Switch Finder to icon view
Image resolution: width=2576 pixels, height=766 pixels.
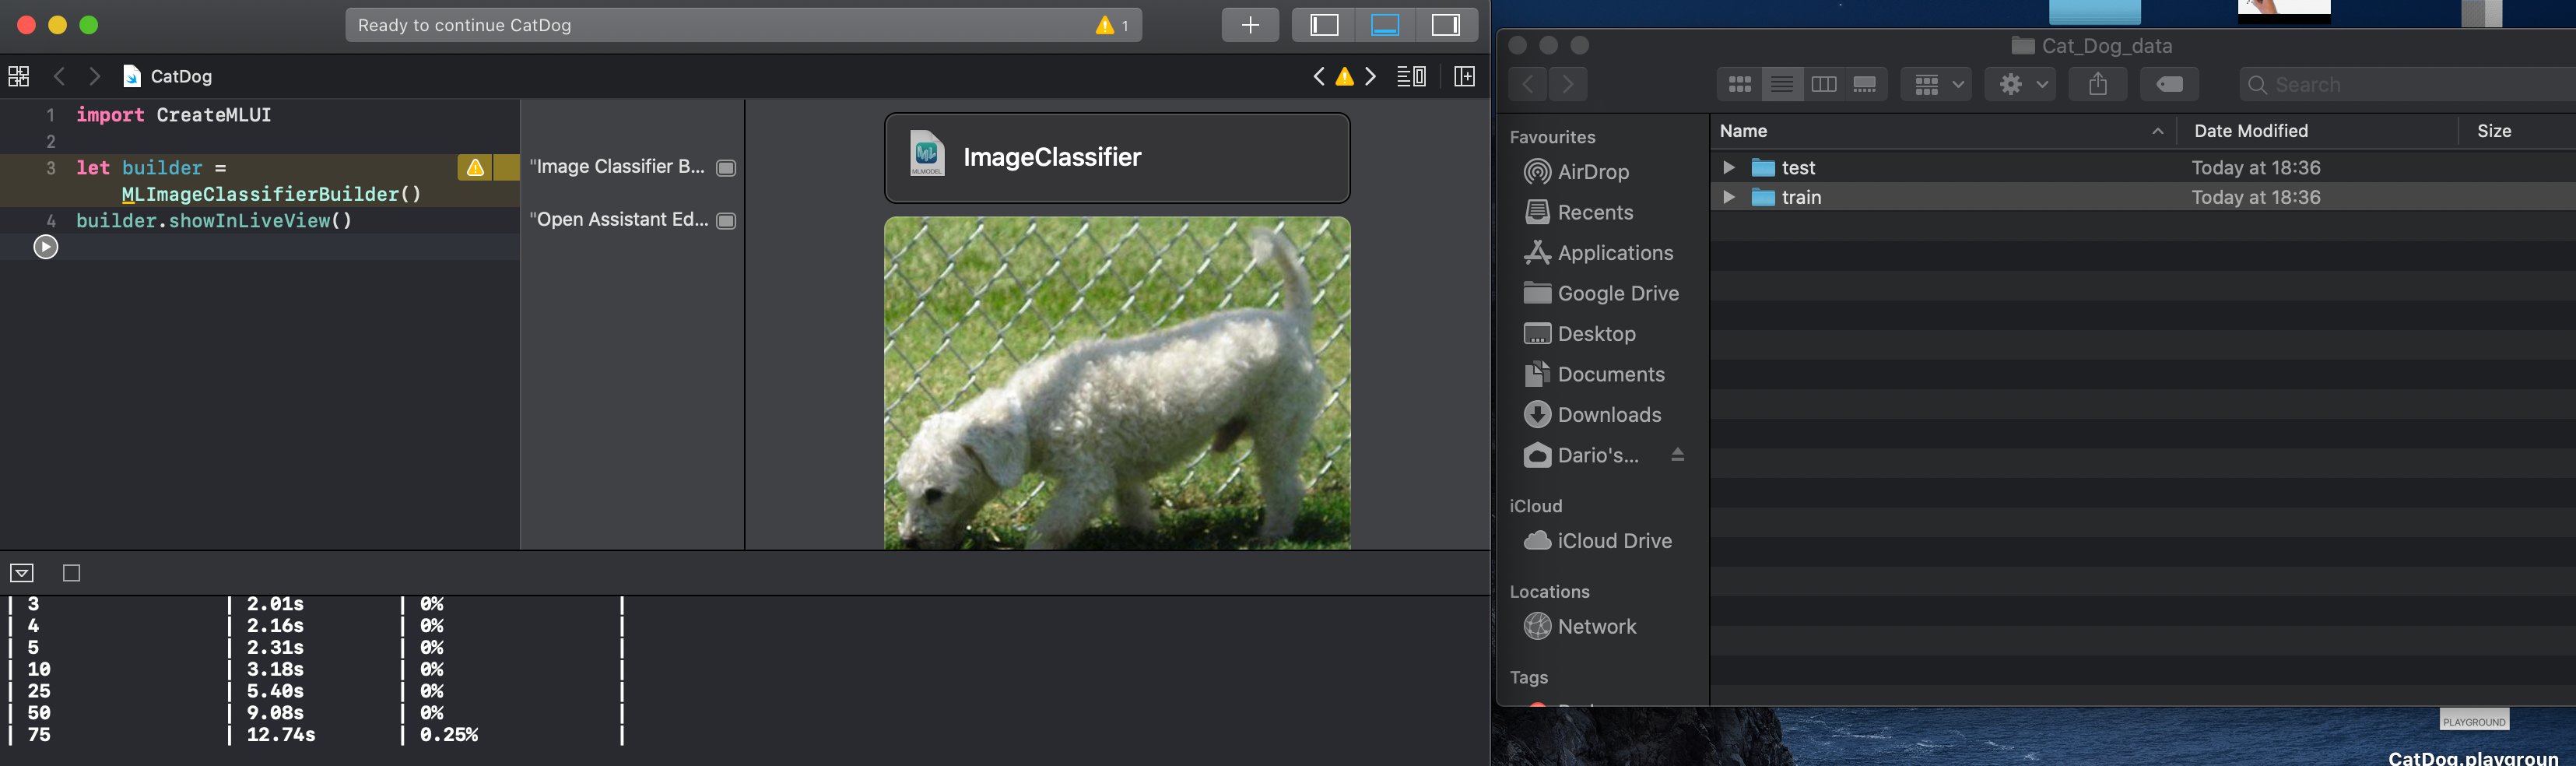[x=1740, y=85]
